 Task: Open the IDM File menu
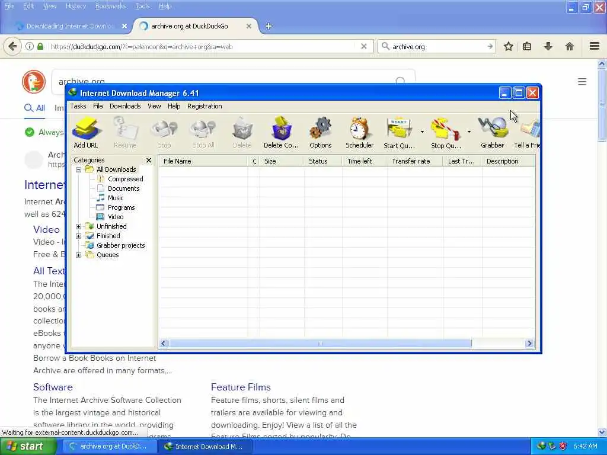[98, 106]
